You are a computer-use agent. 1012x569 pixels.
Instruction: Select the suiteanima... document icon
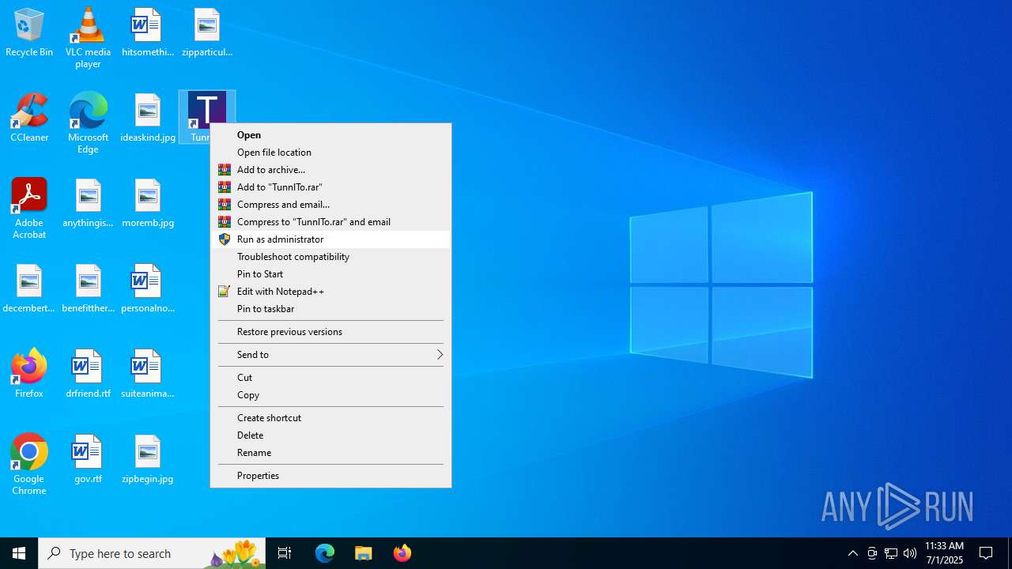(147, 375)
